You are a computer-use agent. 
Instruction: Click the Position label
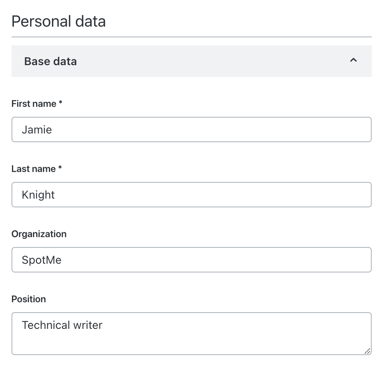(x=29, y=299)
